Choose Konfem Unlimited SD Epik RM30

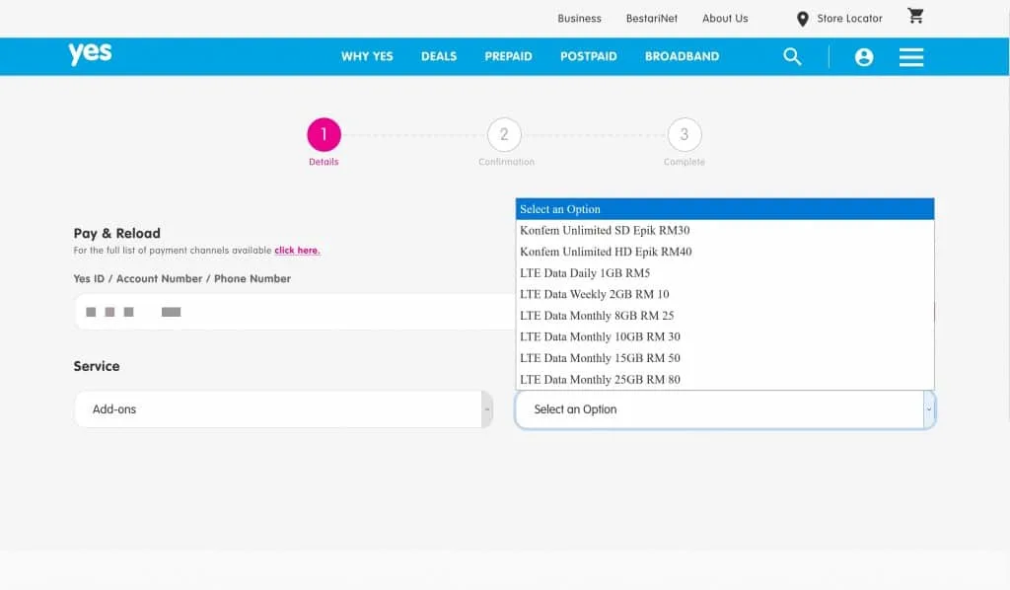click(605, 231)
